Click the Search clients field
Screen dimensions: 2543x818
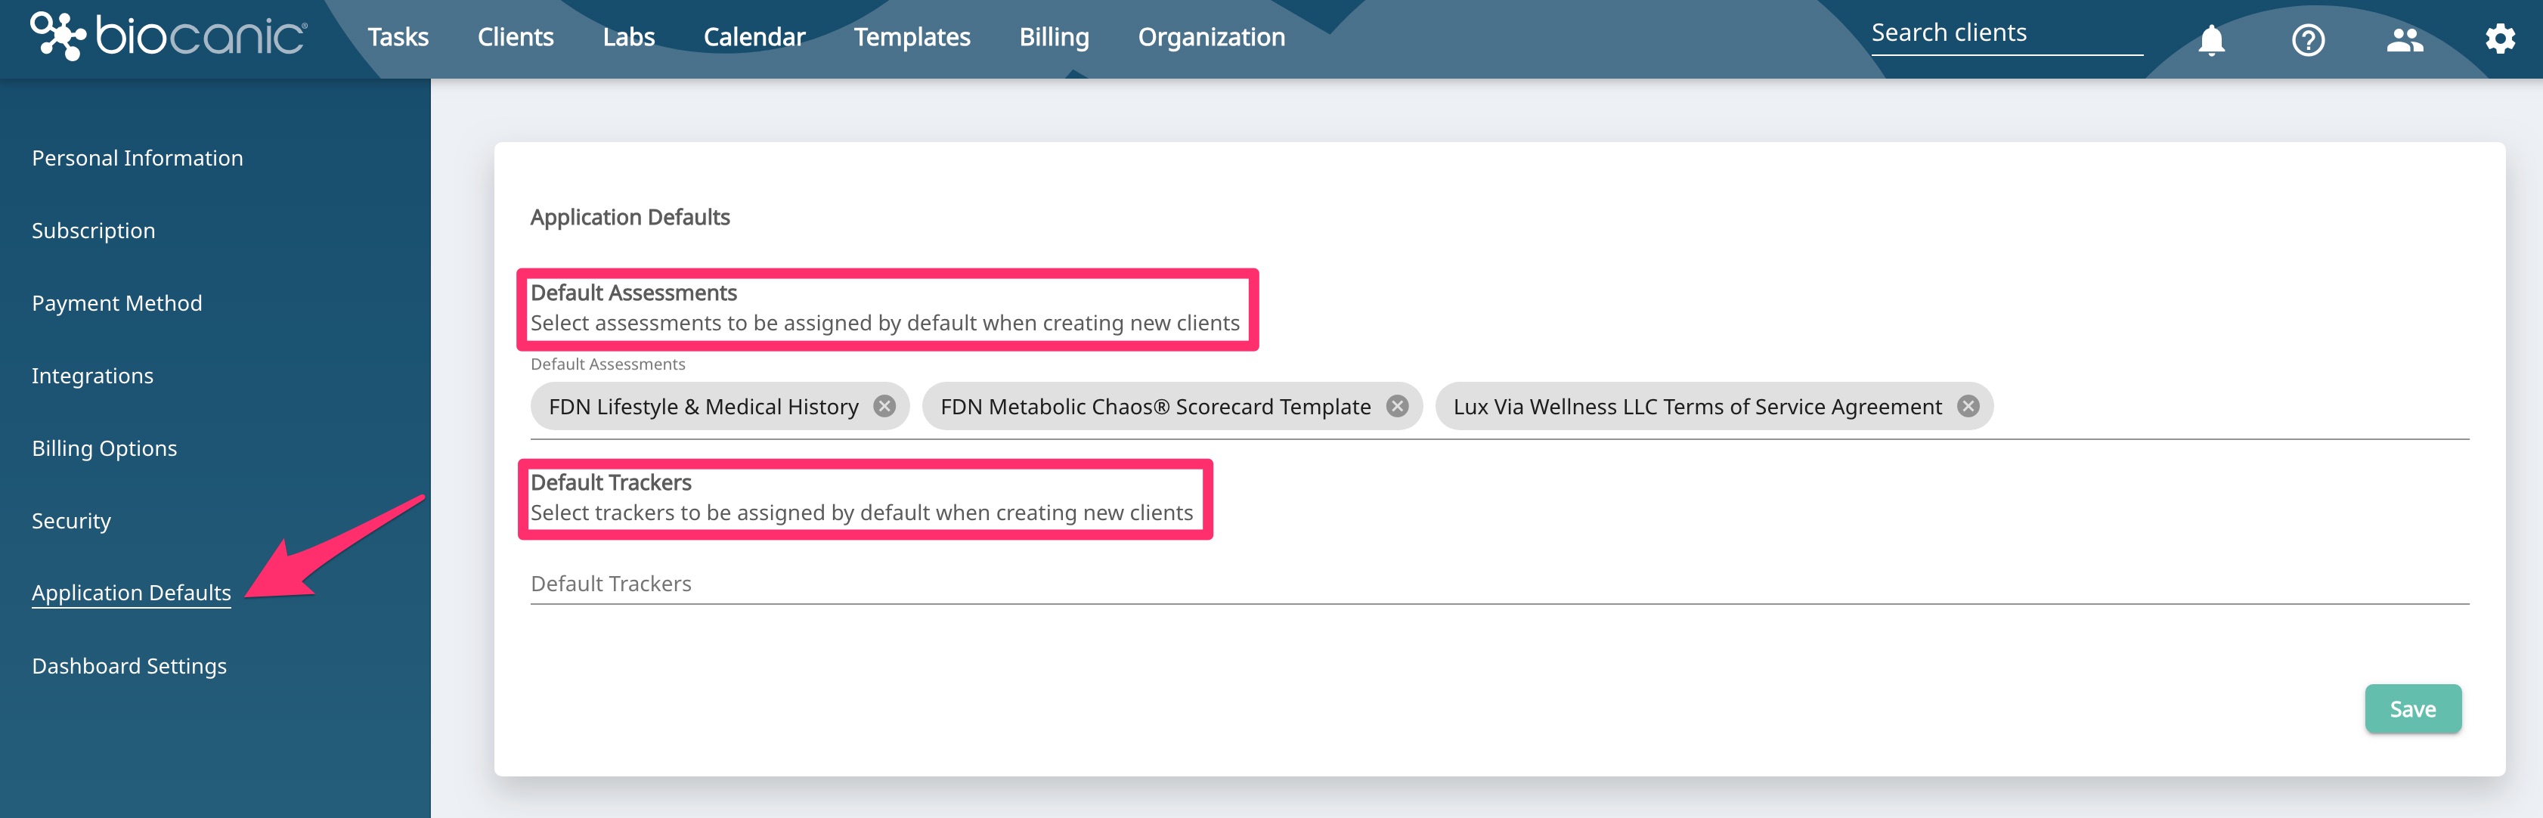click(x=2004, y=33)
